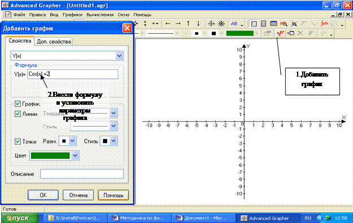Click the move left arrow toolbar icon

pos(168,24)
